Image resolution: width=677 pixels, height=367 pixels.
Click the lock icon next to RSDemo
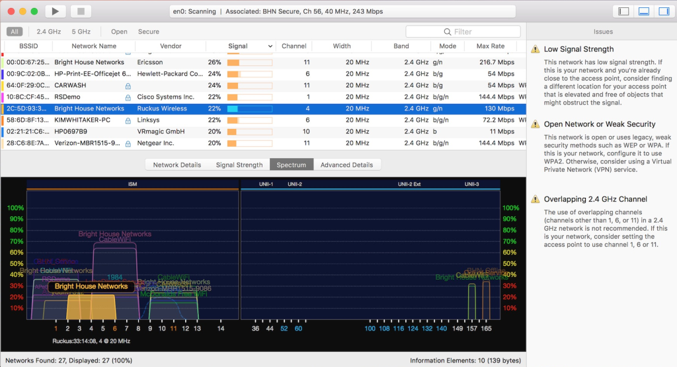click(128, 97)
